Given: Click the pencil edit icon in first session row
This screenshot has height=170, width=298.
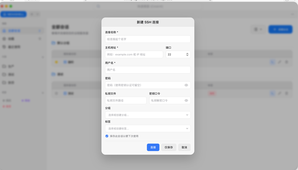Looking at the screenshot, I should [x=280, y=62].
